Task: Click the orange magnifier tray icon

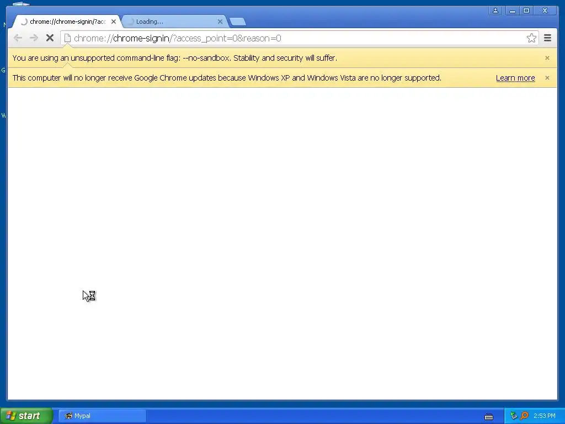Action: pos(524,416)
